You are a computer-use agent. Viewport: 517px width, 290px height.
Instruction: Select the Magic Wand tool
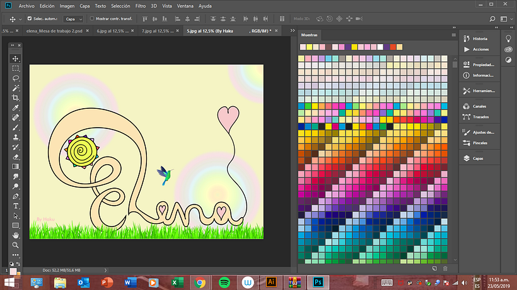pos(16,88)
